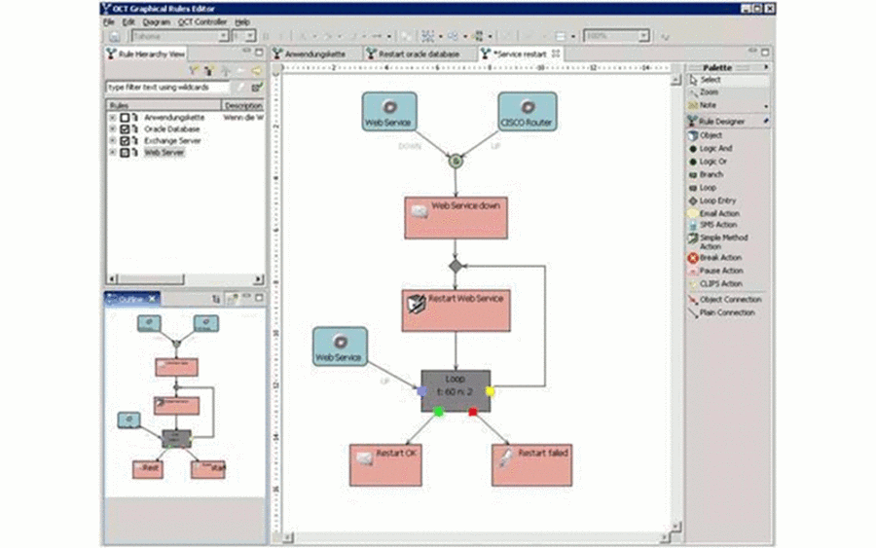
Task: Expand the Anwendungskette tree node
Action: [x=112, y=118]
